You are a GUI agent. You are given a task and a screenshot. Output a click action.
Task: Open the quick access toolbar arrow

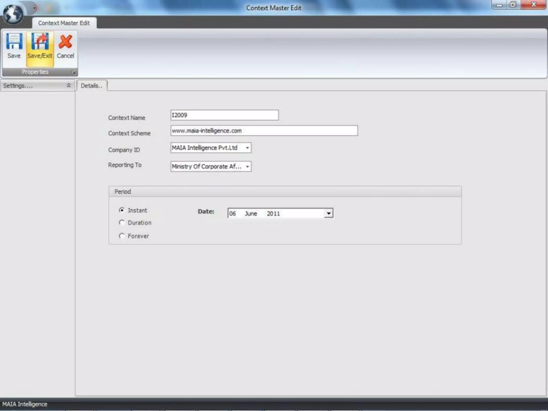point(35,8)
